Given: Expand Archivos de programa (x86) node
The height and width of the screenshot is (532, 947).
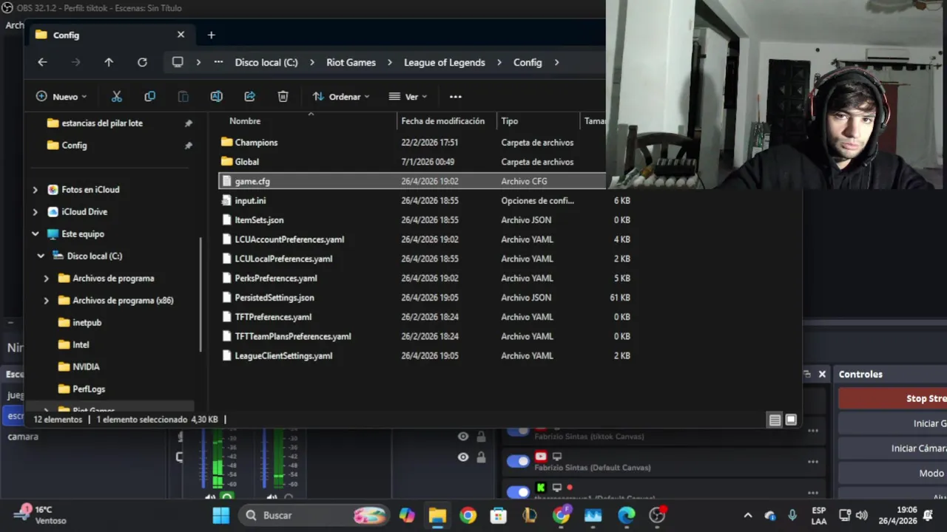Looking at the screenshot, I should click(46, 301).
